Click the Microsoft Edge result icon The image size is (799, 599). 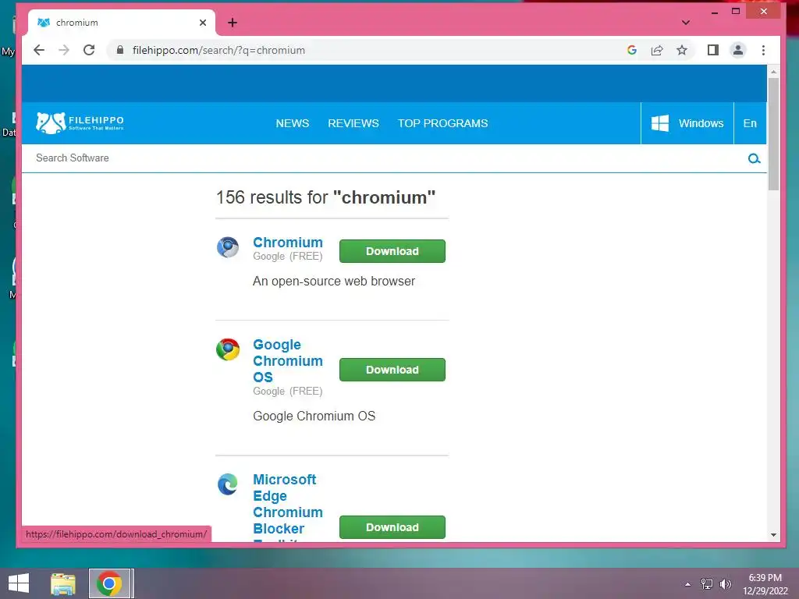coord(228,484)
